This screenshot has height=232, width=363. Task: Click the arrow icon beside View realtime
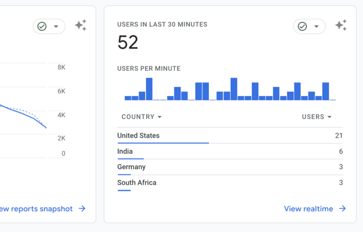coord(343,209)
